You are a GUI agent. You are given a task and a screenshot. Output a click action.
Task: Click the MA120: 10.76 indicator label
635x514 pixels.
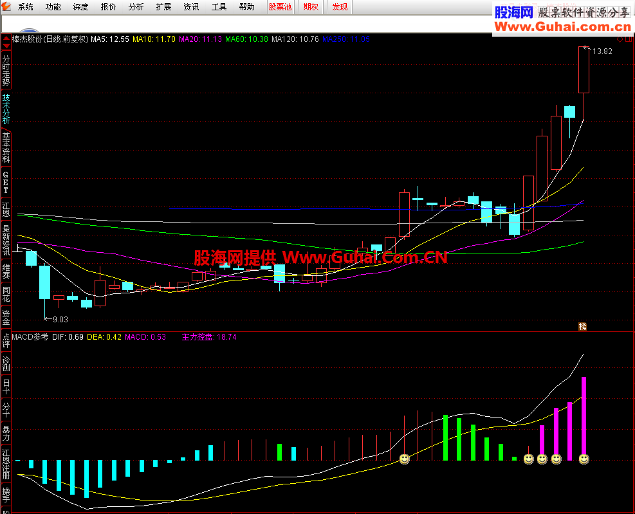[x=295, y=39]
